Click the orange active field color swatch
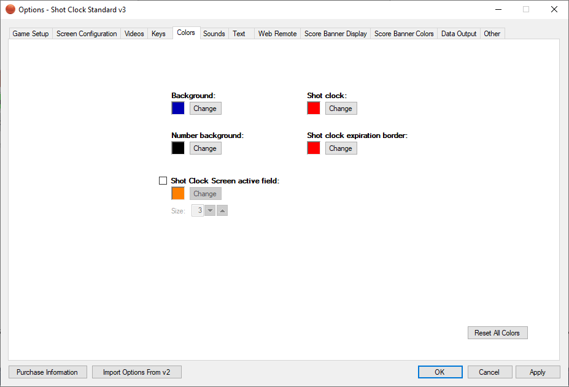Image resolution: width=569 pixels, height=387 pixels. tap(178, 194)
